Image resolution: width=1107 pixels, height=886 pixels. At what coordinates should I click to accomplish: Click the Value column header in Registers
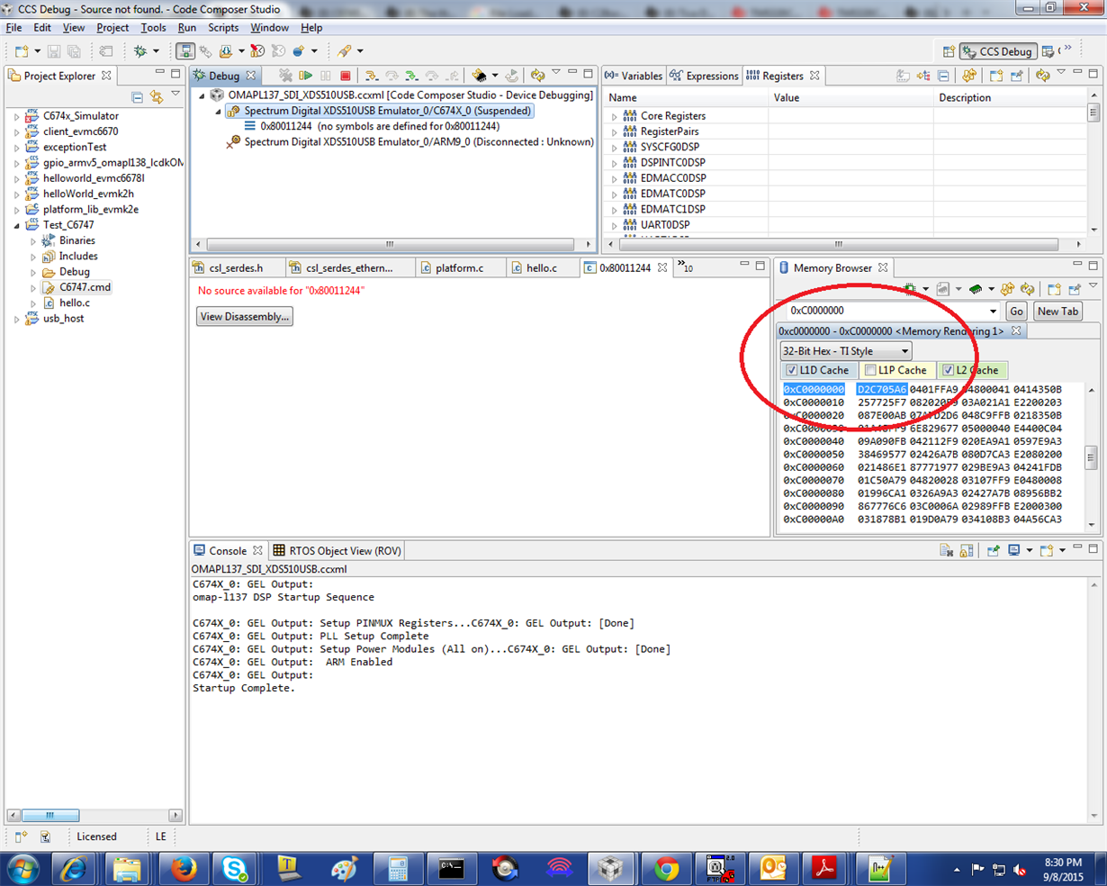tap(850, 97)
